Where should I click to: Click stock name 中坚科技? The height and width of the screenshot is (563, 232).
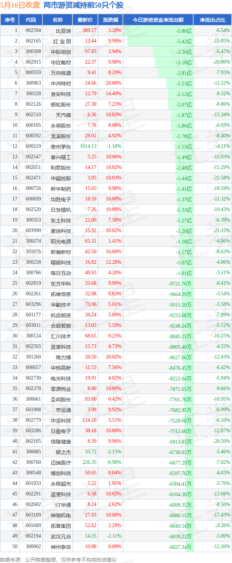click(x=61, y=420)
